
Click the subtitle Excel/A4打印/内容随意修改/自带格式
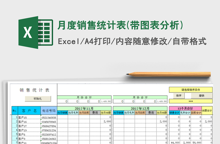(x=132, y=41)
